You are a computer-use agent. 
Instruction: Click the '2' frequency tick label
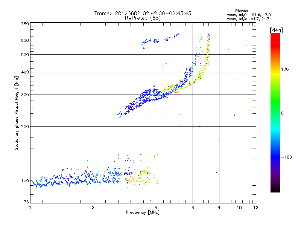coord(93,208)
